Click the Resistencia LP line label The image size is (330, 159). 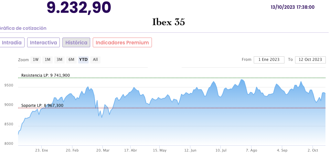coord(46,75)
